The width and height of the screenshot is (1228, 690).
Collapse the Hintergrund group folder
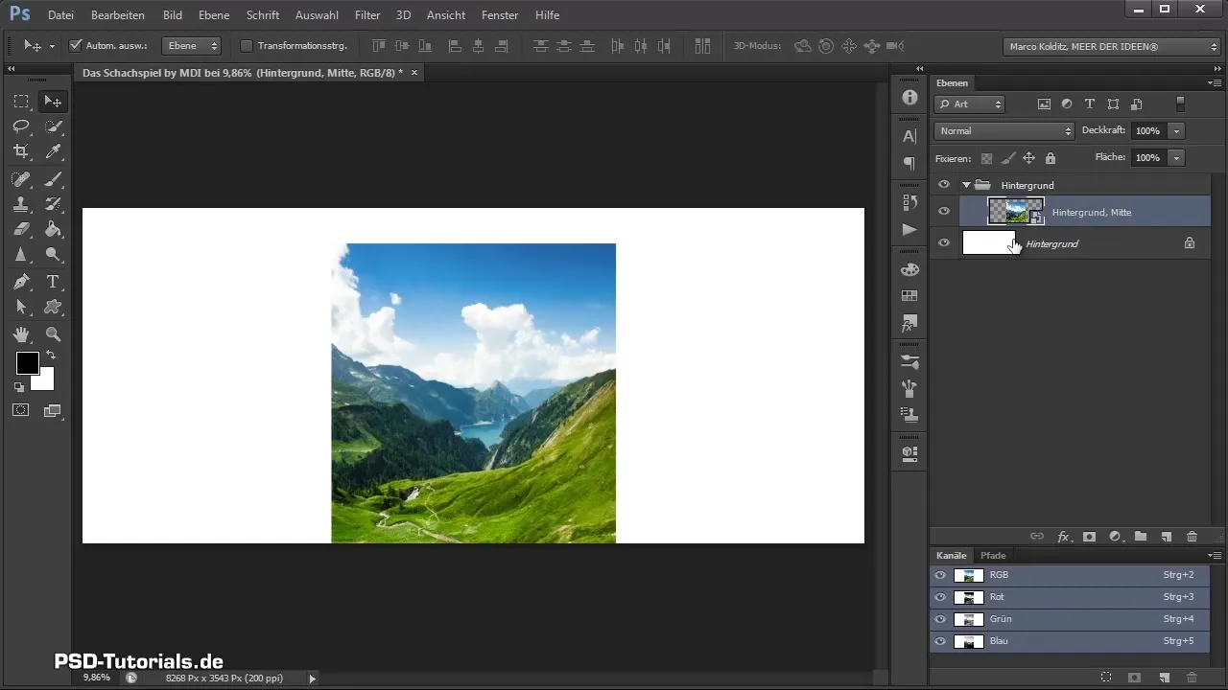[966, 185]
